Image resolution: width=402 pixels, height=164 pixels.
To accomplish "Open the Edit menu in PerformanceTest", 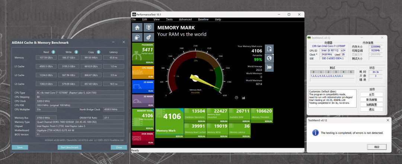I will click(x=144, y=19).
